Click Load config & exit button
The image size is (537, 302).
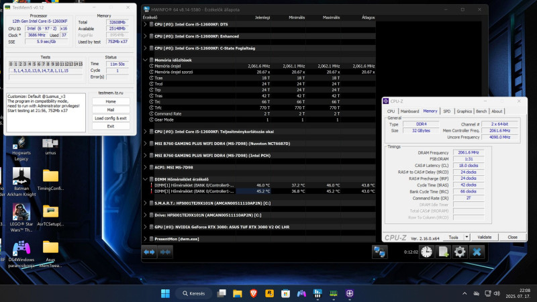[111, 118]
